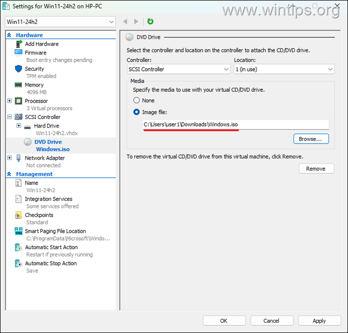Click the DVD Drive disc icon in tree
Screen dimensions: 348x333
pyautogui.click(x=28, y=142)
